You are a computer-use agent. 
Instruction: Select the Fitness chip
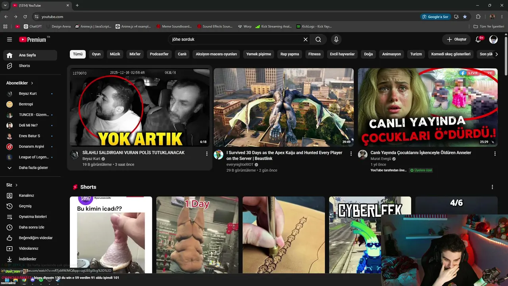point(314,54)
